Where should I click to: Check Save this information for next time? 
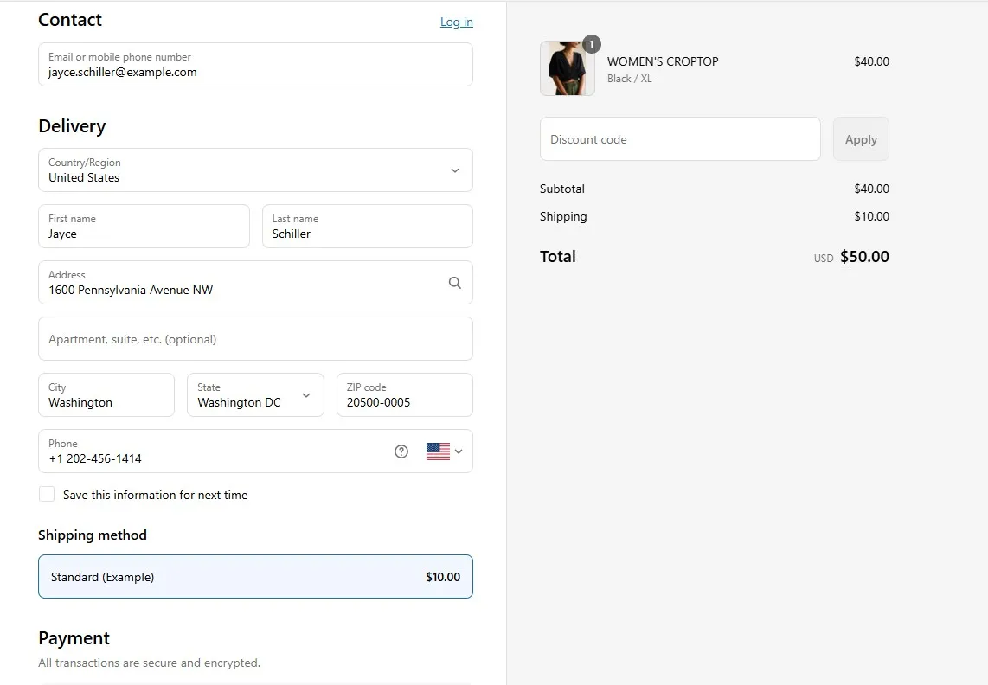(47, 494)
